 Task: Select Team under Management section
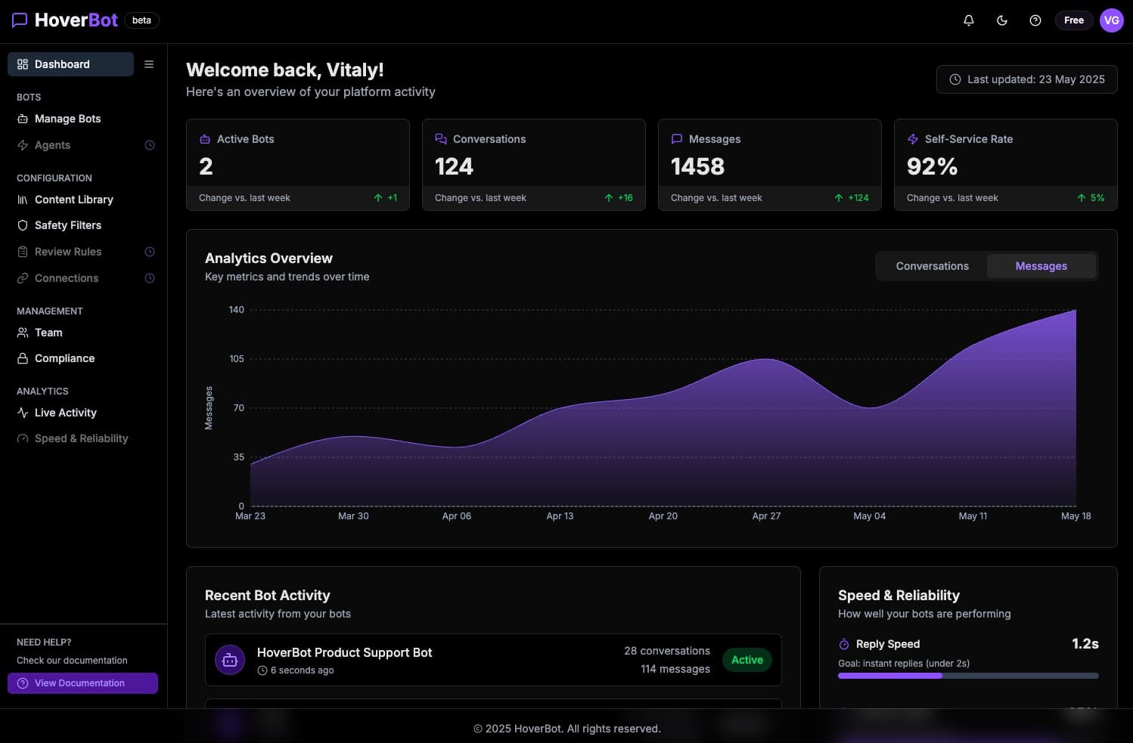point(48,333)
